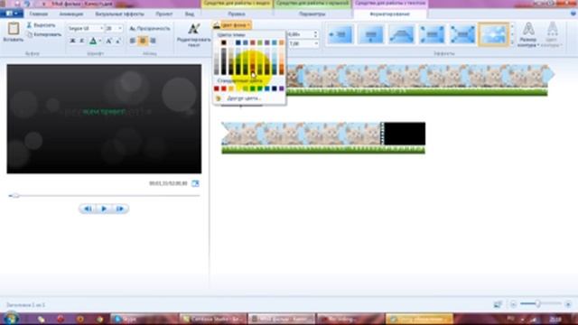Switch to the Animations ribbon tab
578x325 pixels.
70,14
